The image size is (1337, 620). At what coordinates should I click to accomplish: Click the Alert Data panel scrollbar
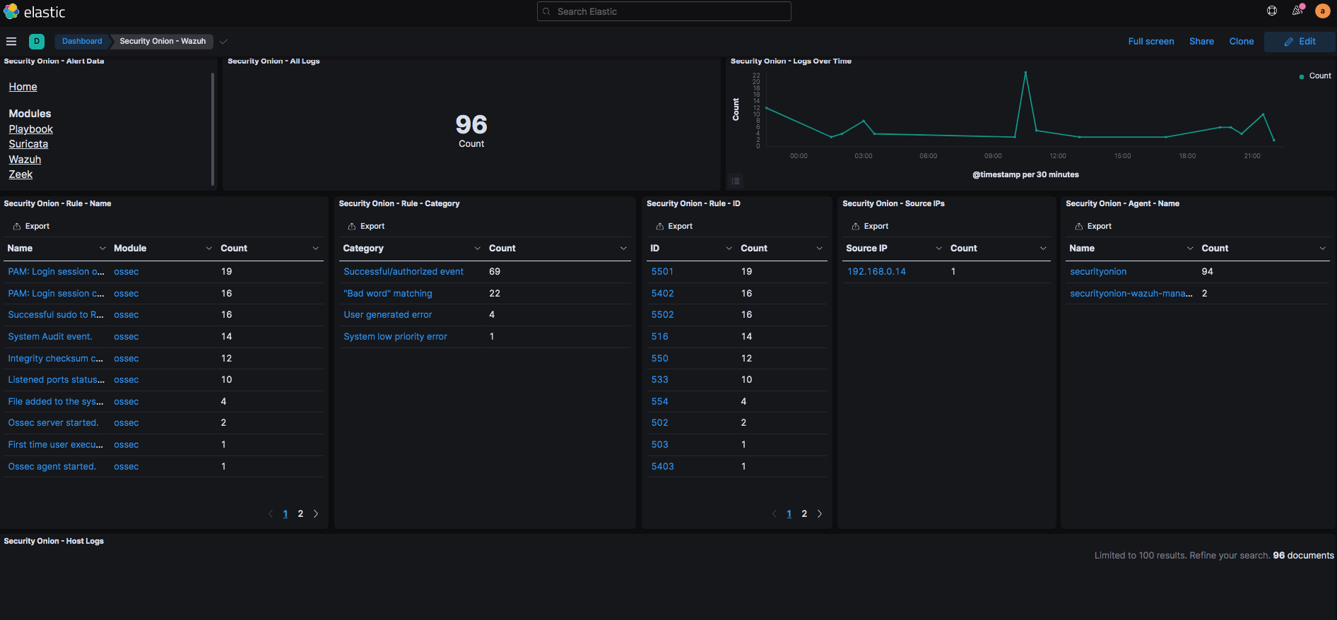tap(213, 129)
